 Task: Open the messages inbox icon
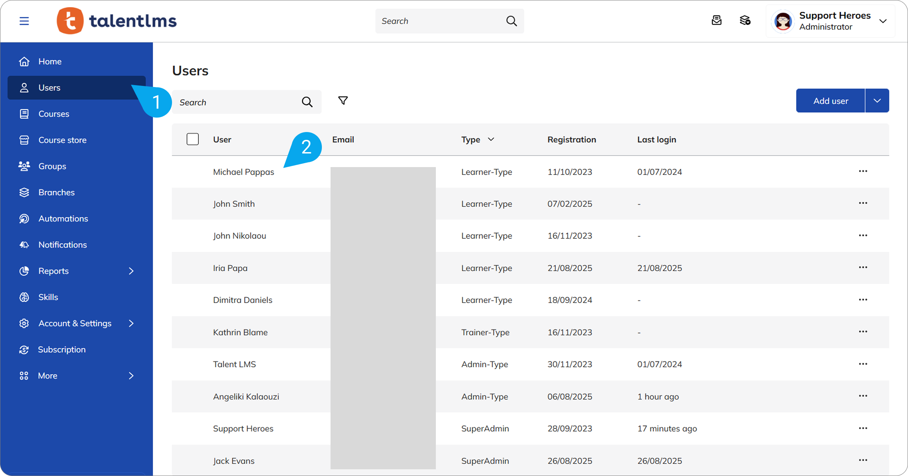(x=716, y=20)
